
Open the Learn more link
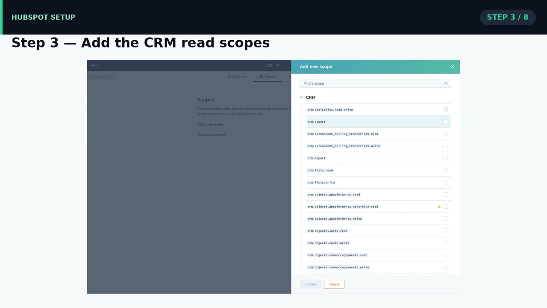pos(101,77)
